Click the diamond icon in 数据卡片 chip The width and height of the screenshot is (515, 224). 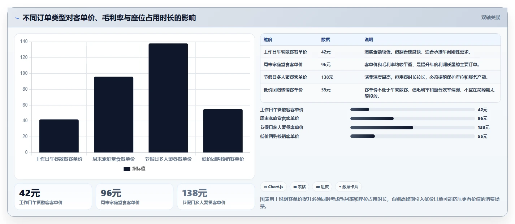coord(340,187)
